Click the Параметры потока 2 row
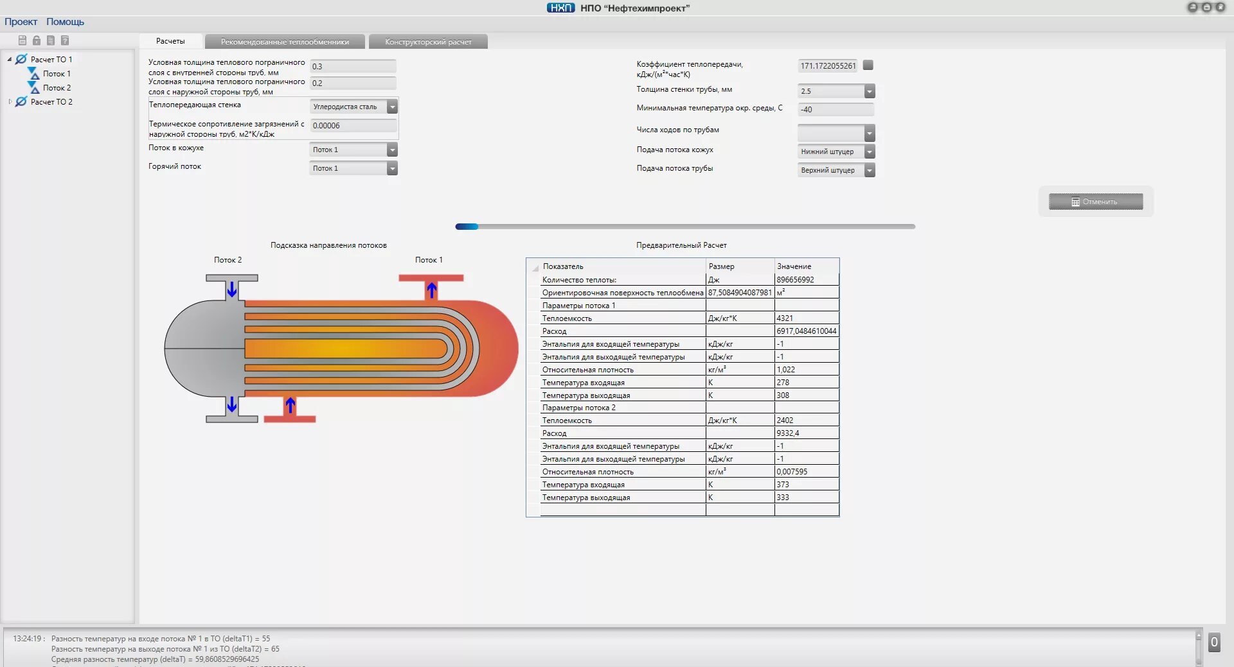The width and height of the screenshot is (1234, 667). click(690, 408)
